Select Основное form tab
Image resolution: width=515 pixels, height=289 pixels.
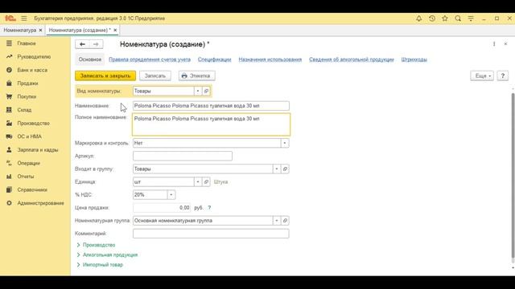point(89,59)
